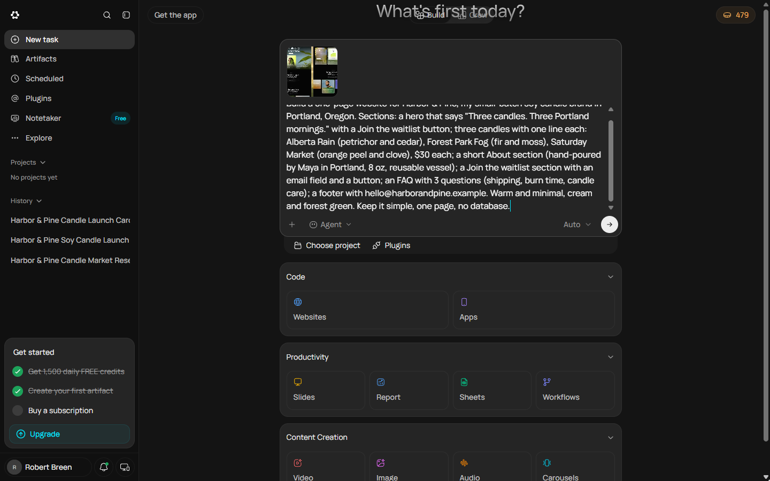This screenshot has width=770, height=481.
Task: Open the Harbor & Pine Soy Candle Launch history item
Action: (70, 240)
